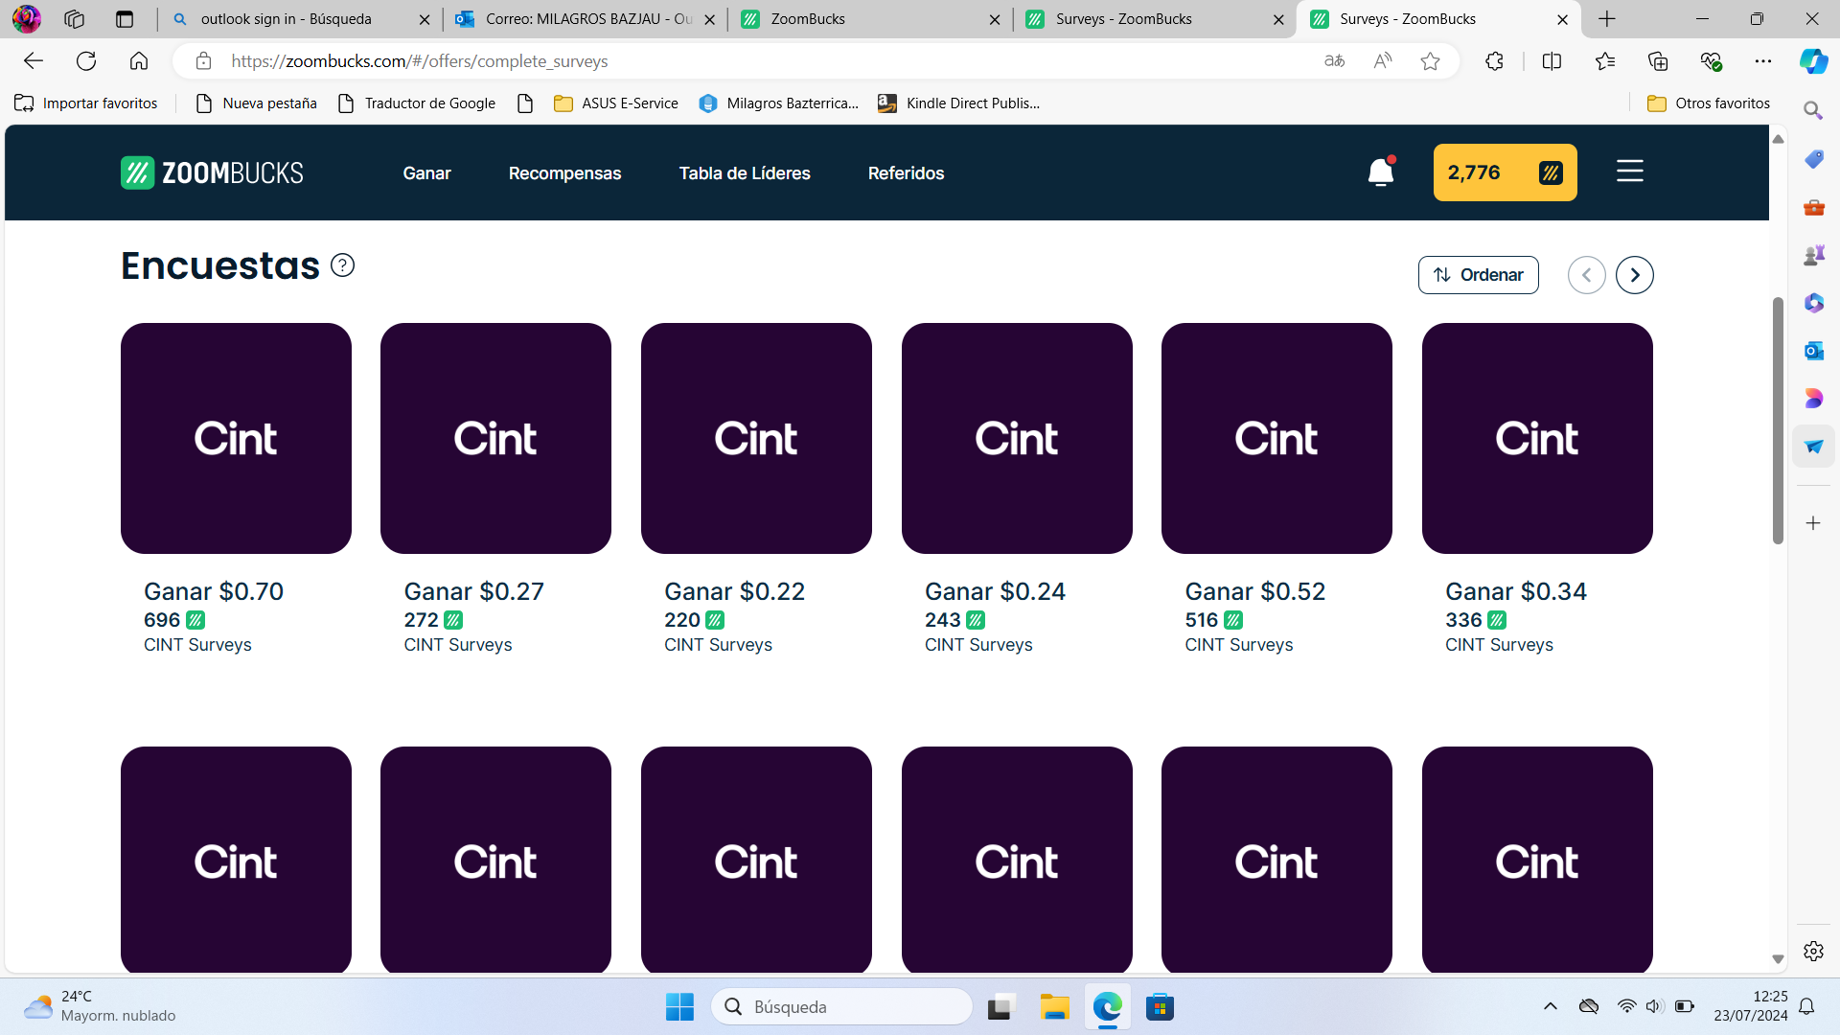This screenshot has height=1035, width=1840.
Task: Click the Encuestas help question mark icon
Action: 342,265
